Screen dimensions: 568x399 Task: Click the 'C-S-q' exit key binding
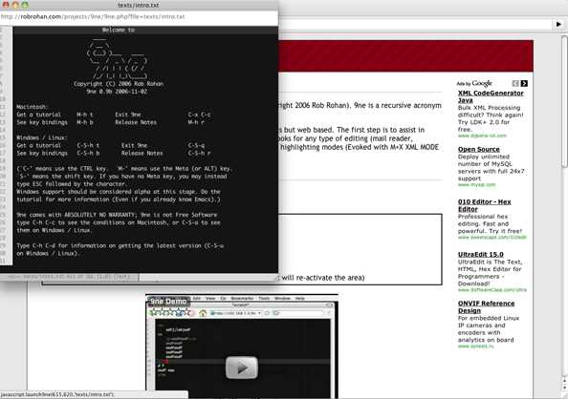coord(196,145)
